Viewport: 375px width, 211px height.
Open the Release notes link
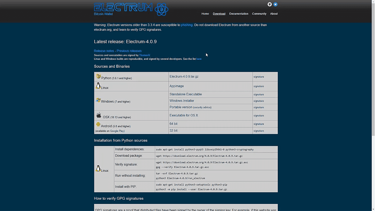tap(104, 51)
